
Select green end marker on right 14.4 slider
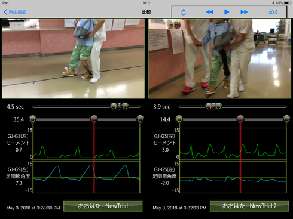point(286,119)
